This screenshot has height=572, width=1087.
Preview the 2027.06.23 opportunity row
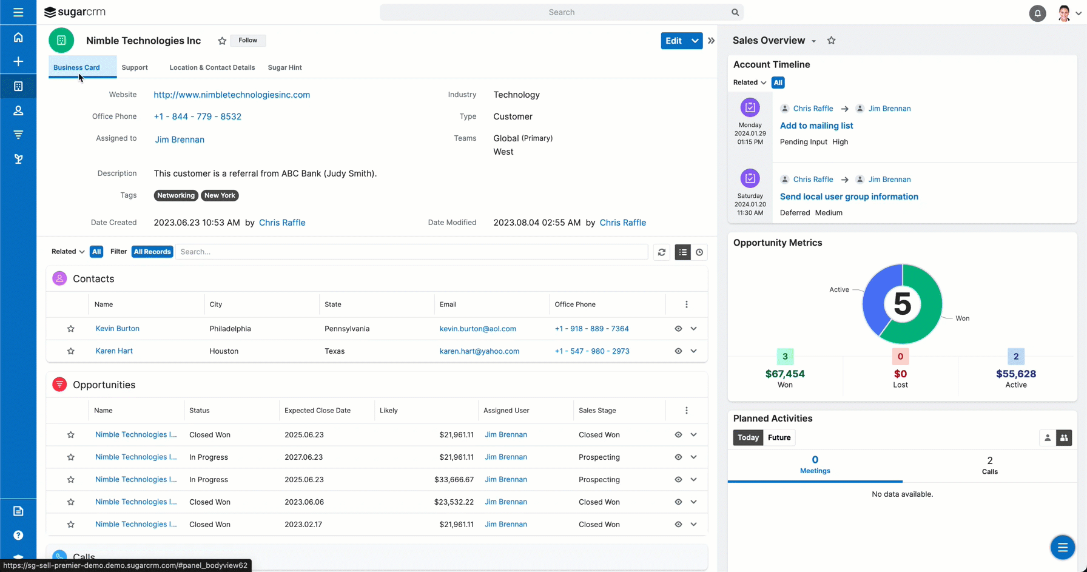coord(678,457)
